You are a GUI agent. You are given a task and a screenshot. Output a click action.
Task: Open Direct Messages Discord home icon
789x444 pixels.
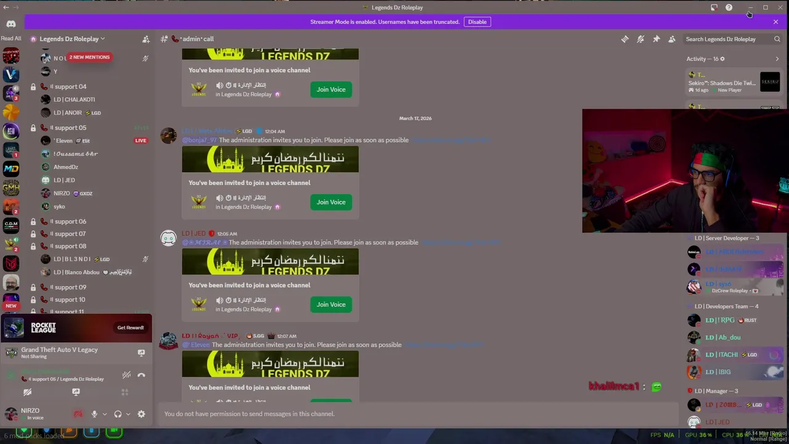[x=11, y=23]
